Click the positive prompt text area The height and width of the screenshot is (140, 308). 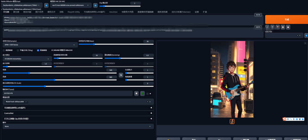click(133, 20)
